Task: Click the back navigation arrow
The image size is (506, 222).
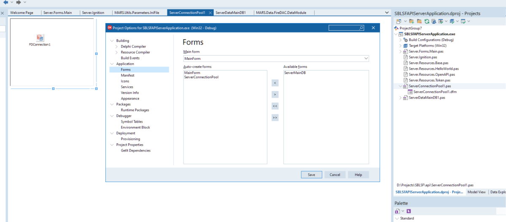Action: [x=5, y=2]
